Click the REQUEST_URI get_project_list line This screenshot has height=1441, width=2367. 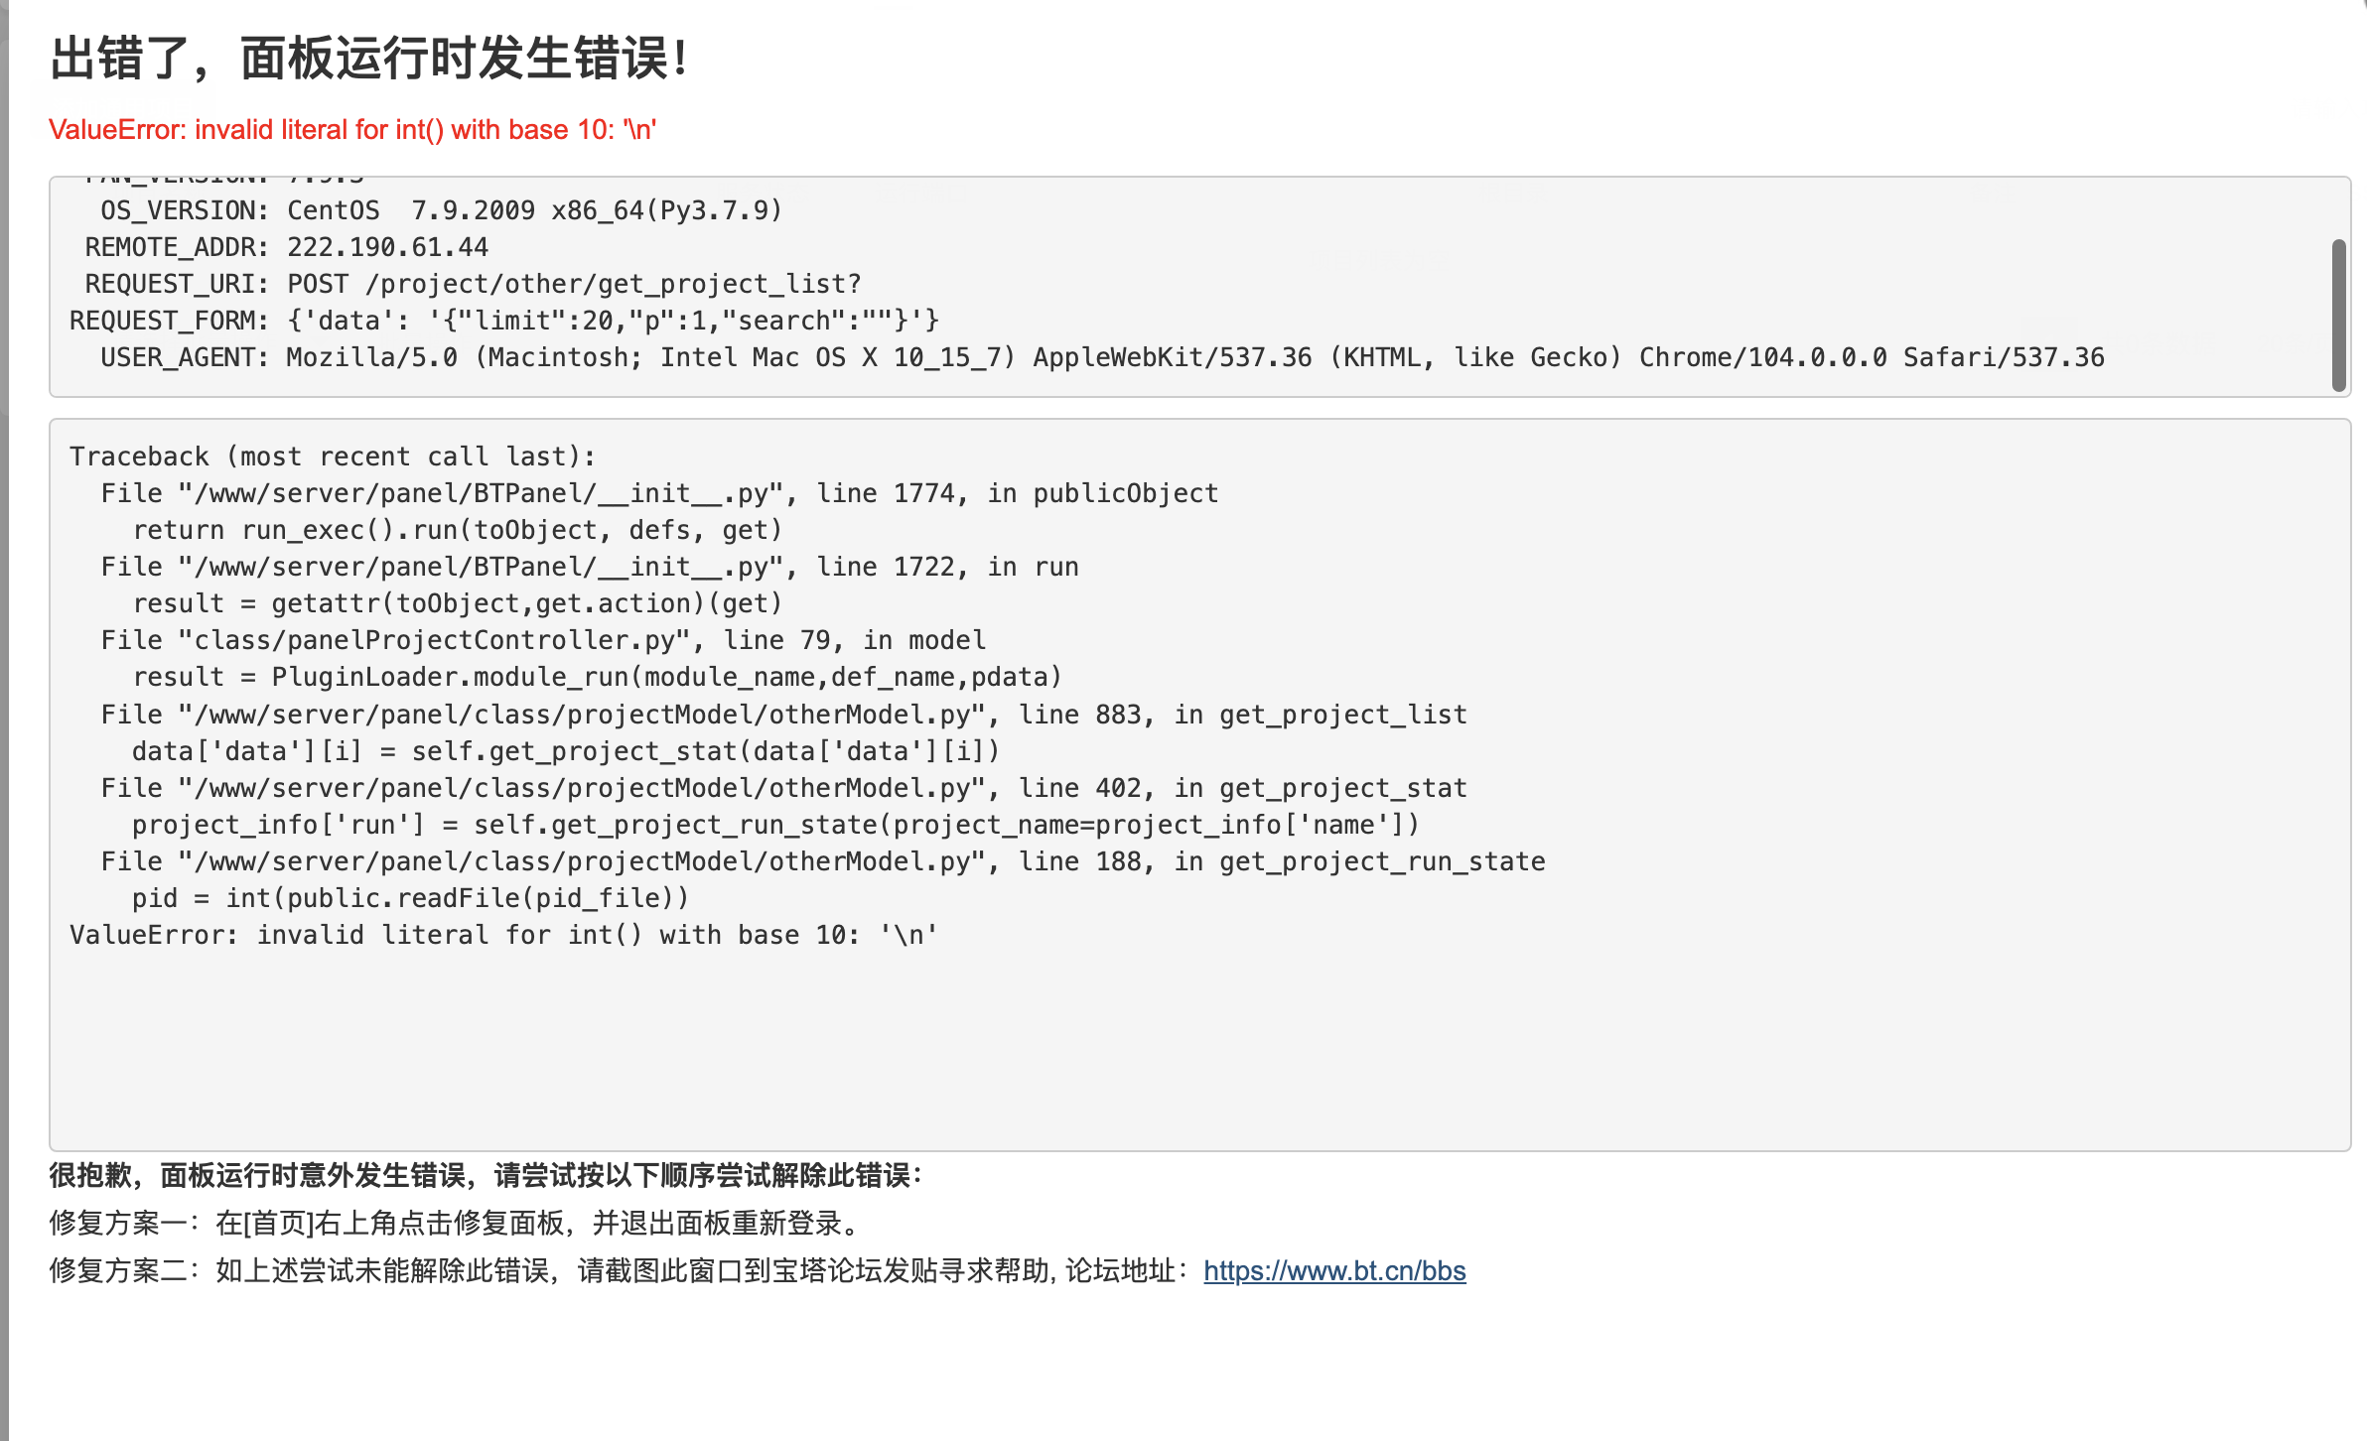point(473,284)
